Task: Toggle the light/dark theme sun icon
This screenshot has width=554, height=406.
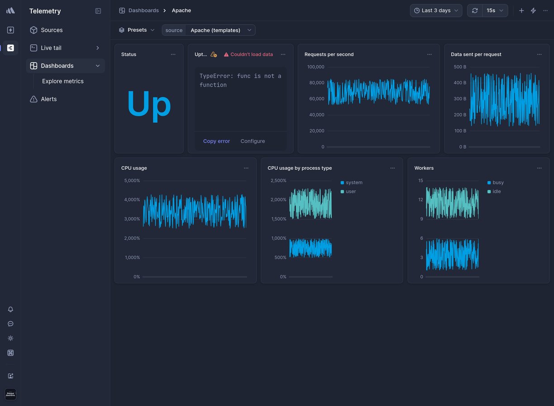Action: click(10, 338)
